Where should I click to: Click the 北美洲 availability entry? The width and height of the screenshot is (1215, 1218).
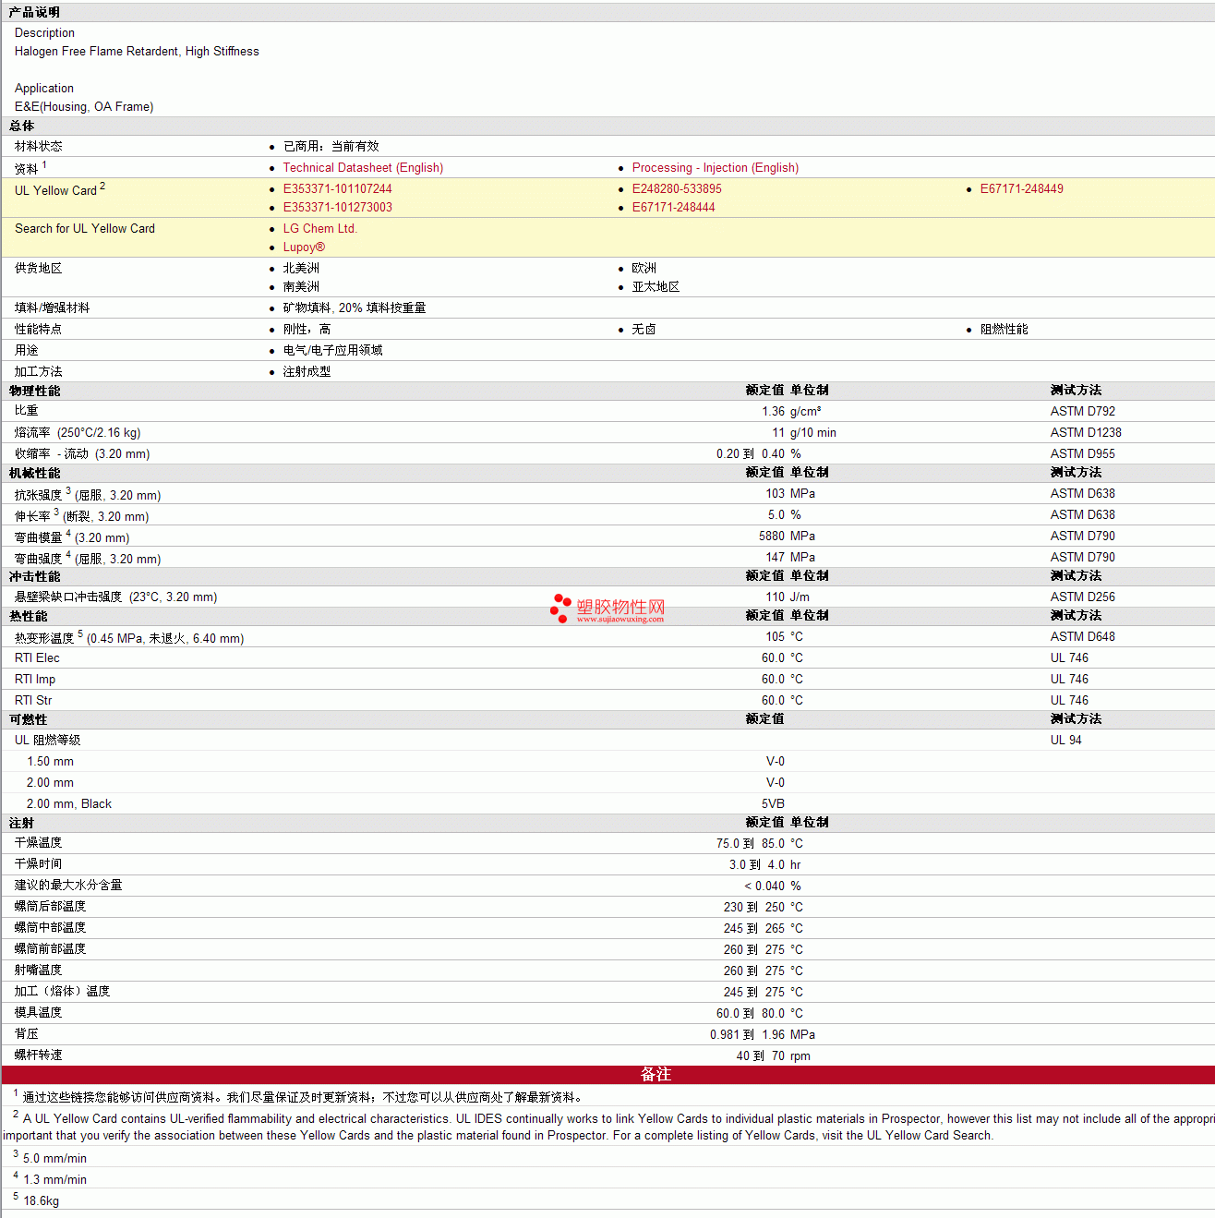(301, 269)
